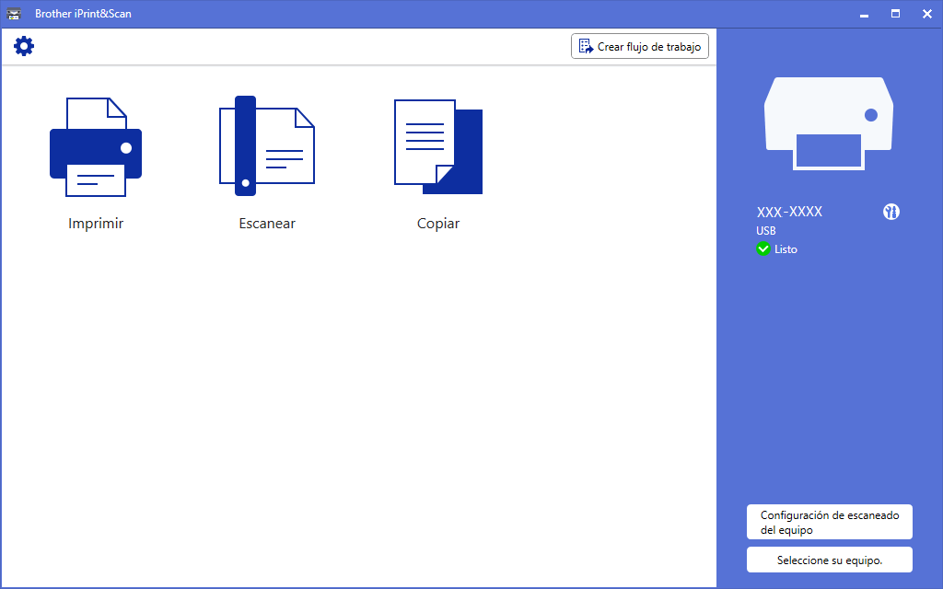Viewport: 943px width, 589px height.
Task: Click the USB connection label
Action: coord(766,231)
